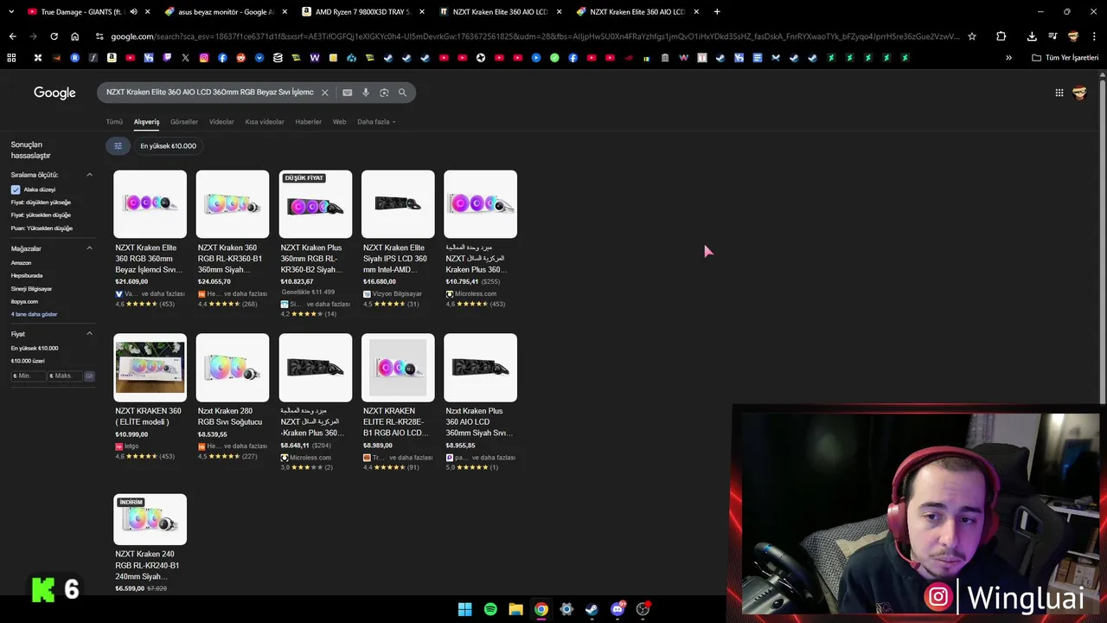Image resolution: width=1107 pixels, height=623 pixels.
Task: Open the Tüm Yer İşaretleri folder
Action: click(1065, 58)
